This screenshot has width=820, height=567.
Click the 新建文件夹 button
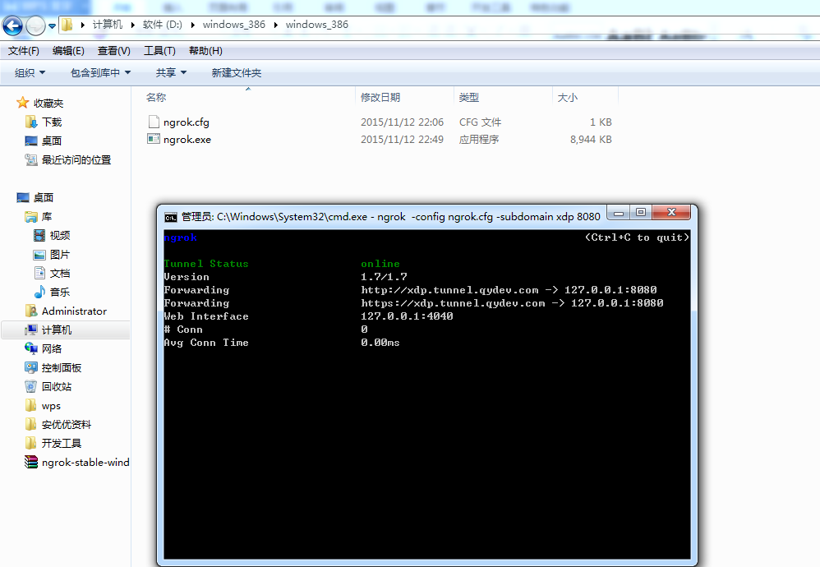pos(237,72)
